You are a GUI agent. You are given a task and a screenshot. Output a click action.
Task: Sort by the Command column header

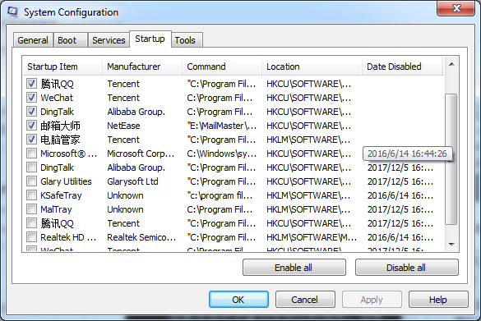222,66
